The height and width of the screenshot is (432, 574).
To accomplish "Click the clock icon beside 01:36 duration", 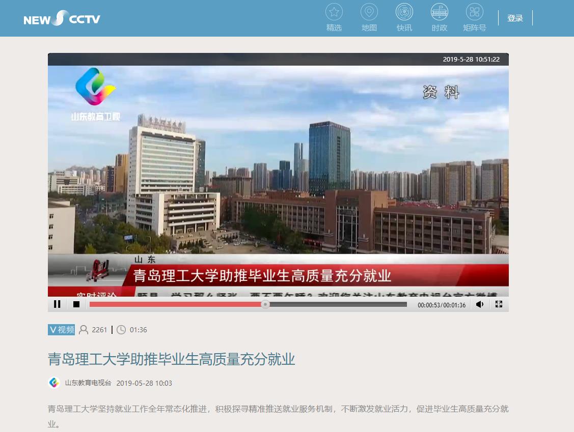I will (121, 330).
